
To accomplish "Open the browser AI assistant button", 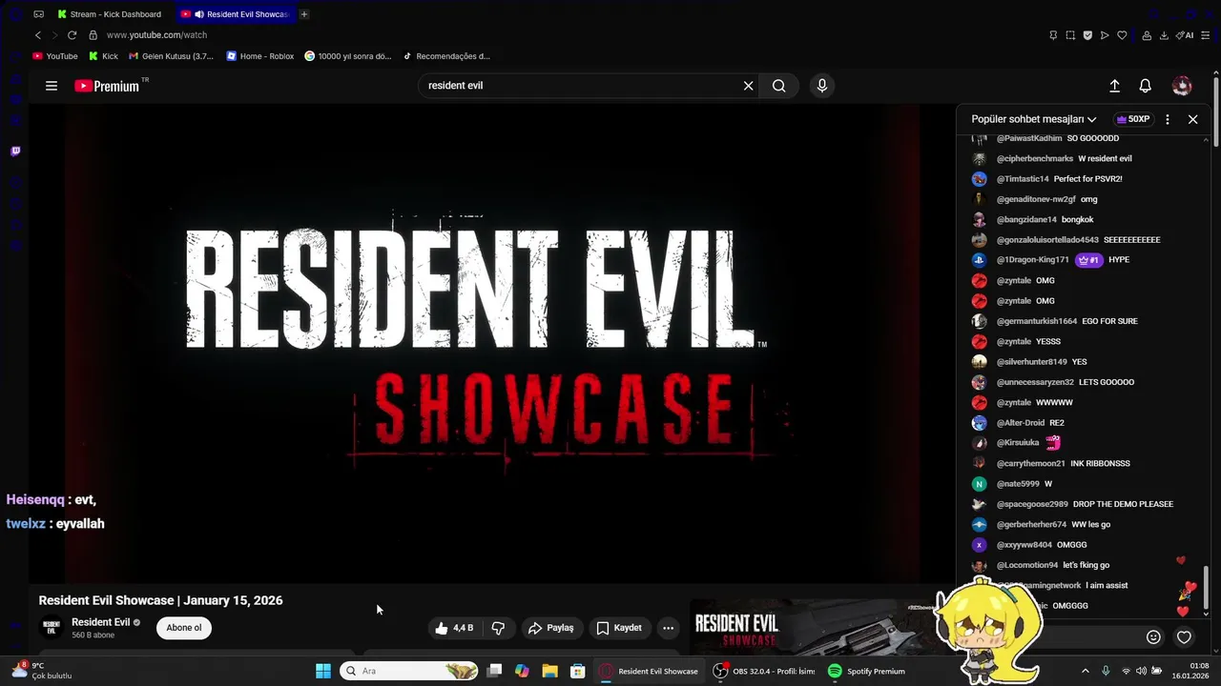I will pyautogui.click(x=1186, y=35).
